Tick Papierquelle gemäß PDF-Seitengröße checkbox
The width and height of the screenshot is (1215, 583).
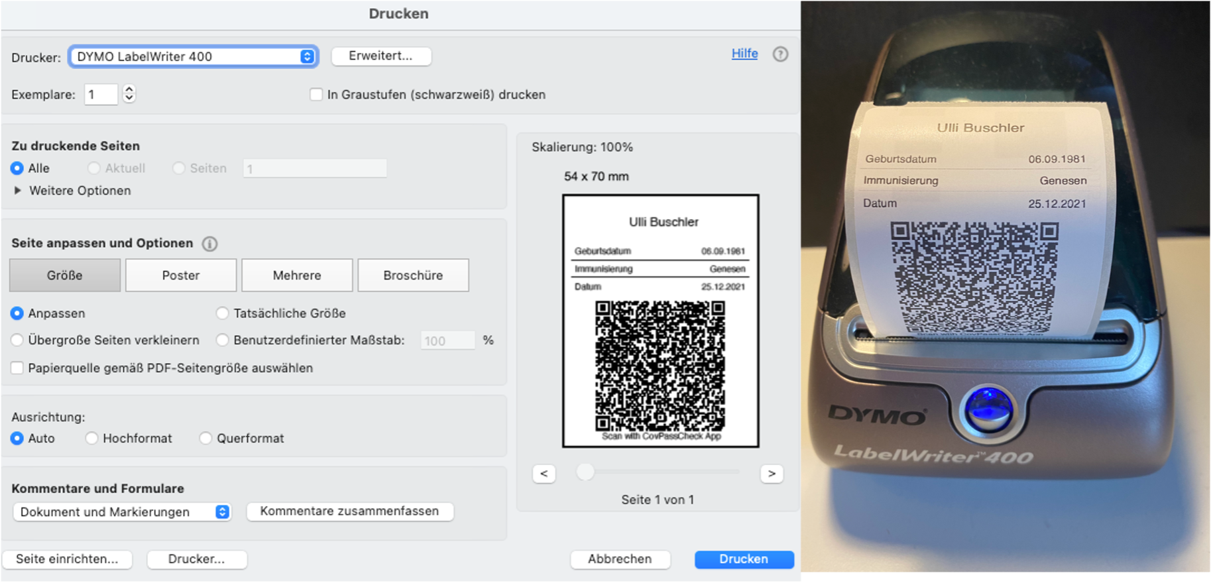coord(17,368)
